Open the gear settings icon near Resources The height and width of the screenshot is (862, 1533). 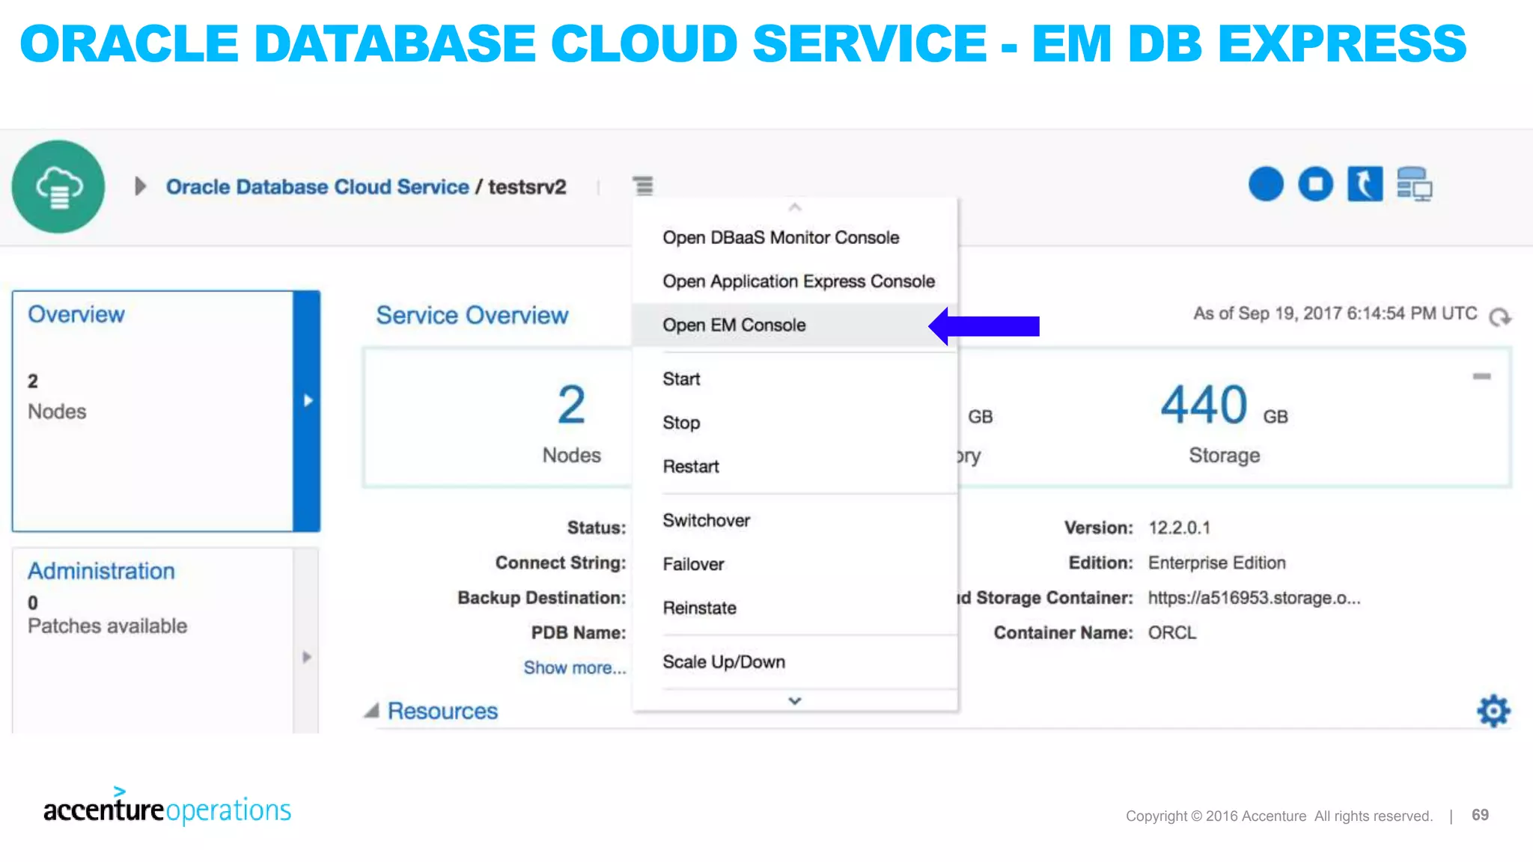coord(1493,711)
